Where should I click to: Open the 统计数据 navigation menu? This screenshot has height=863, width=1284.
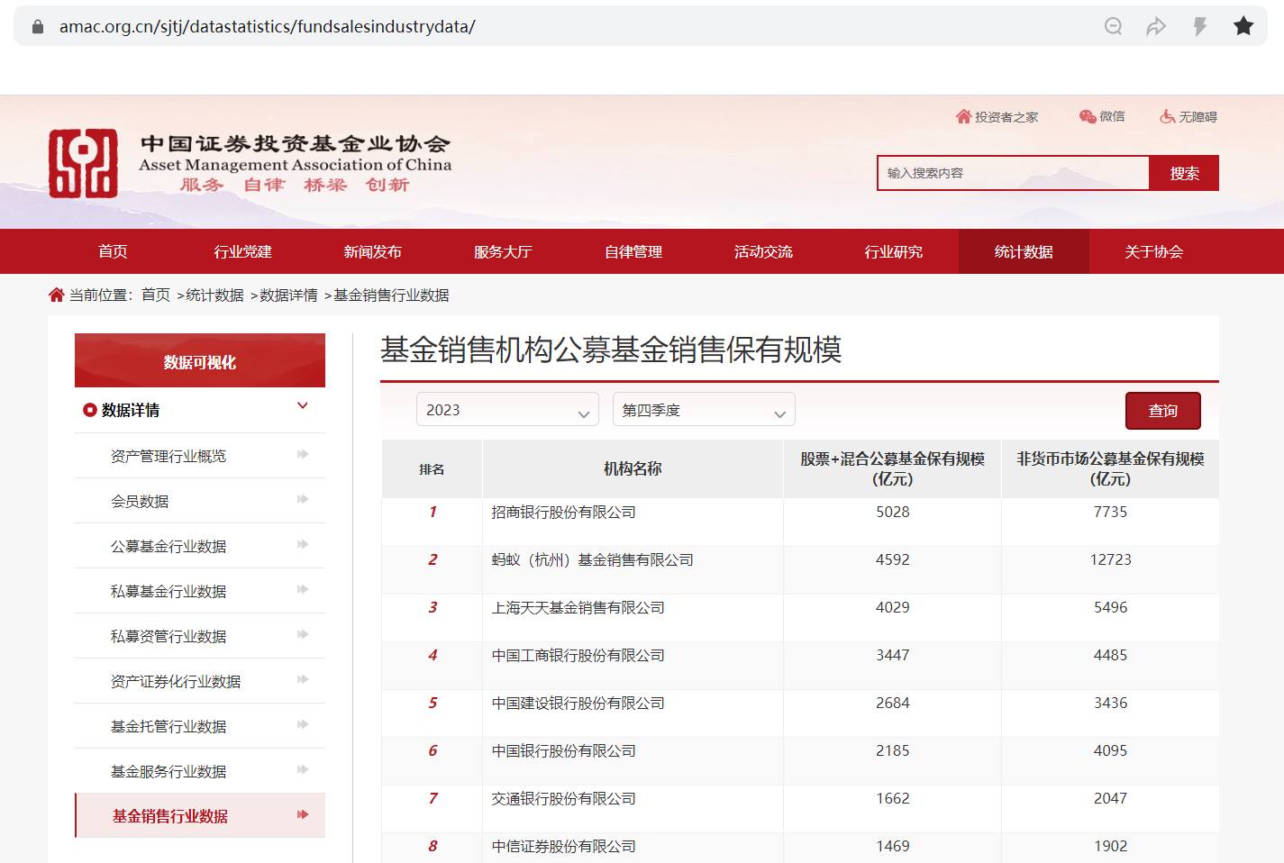click(x=1024, y=251)
